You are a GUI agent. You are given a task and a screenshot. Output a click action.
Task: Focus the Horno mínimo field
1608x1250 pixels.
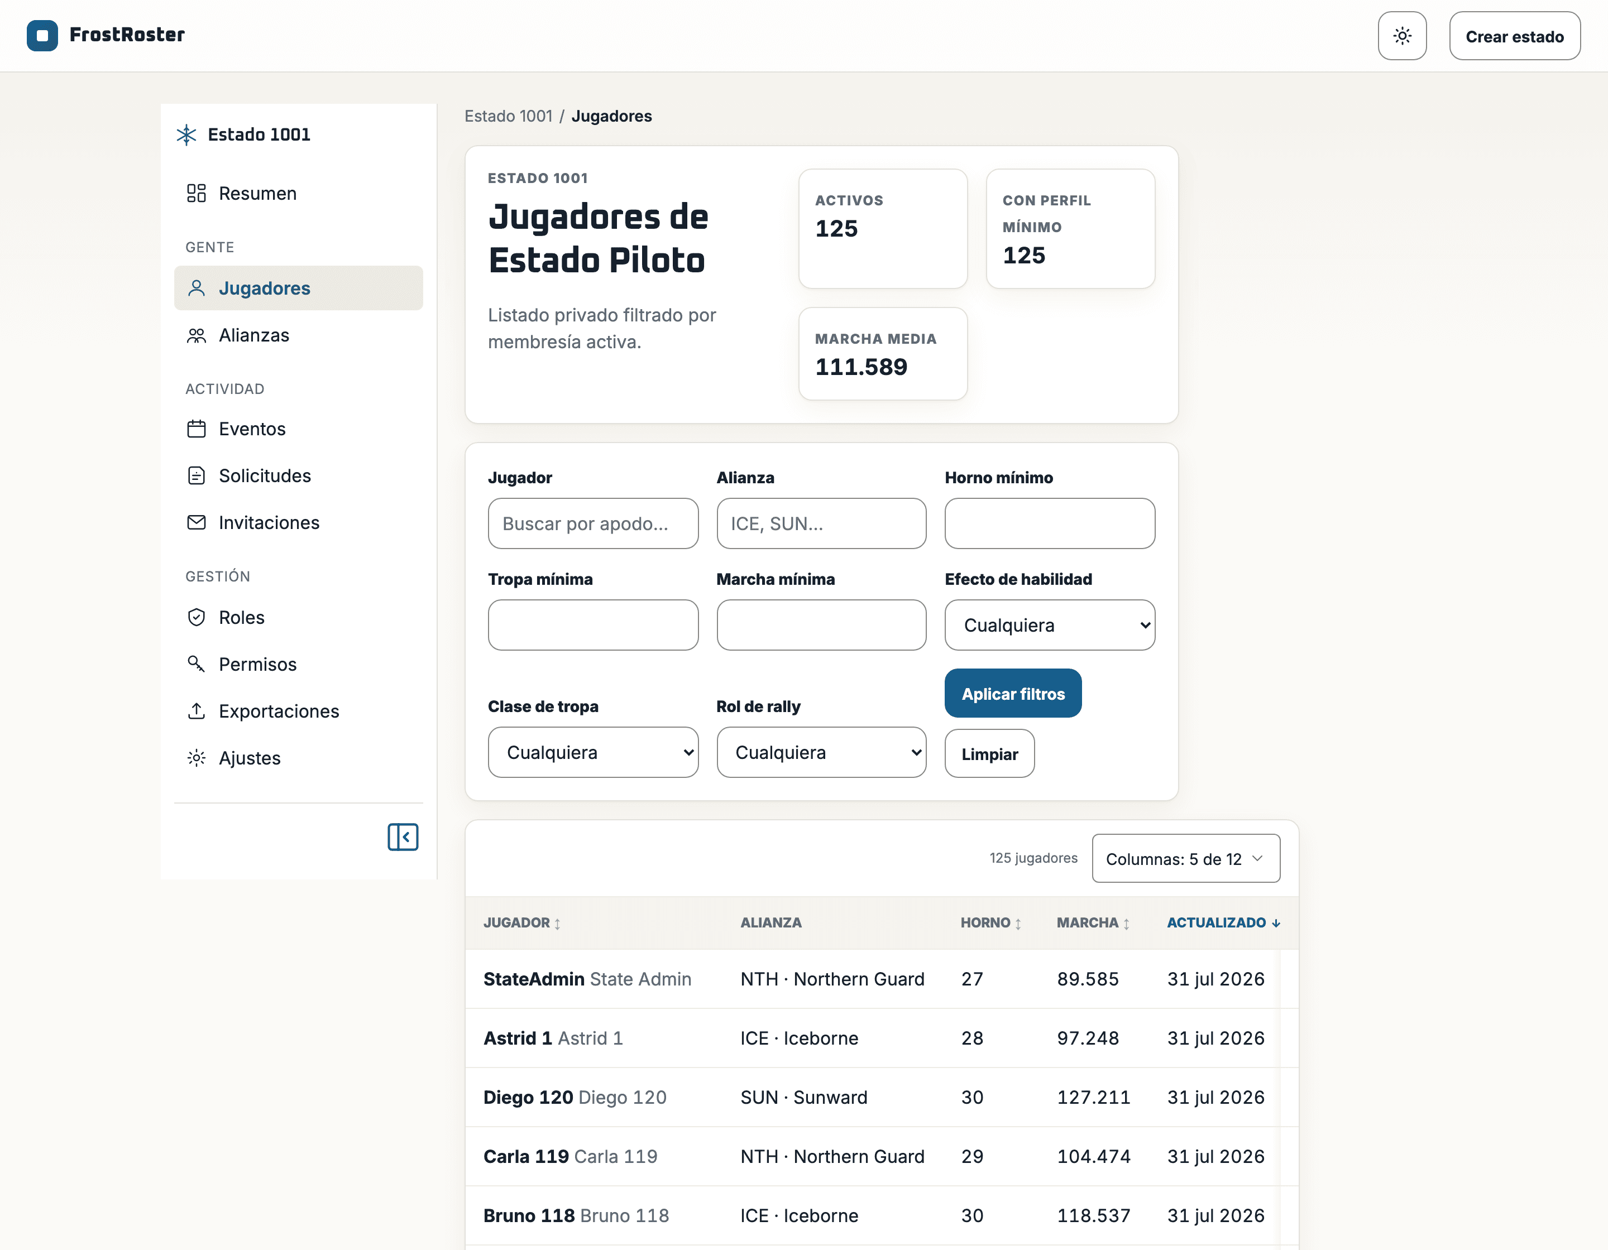[x=1050, y=524]
